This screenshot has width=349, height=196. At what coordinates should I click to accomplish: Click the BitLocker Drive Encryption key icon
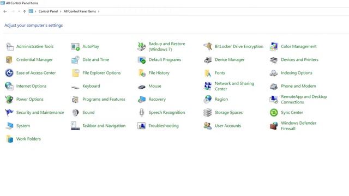point(207,46)
